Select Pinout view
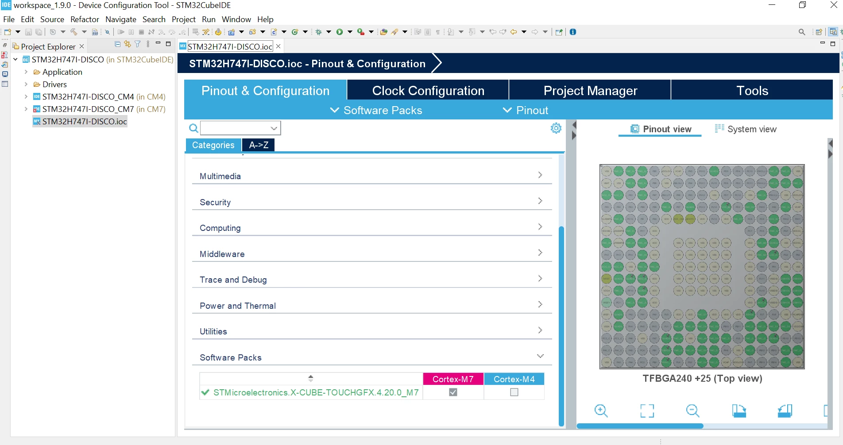The image size is (843, 445). click(661, 129)
